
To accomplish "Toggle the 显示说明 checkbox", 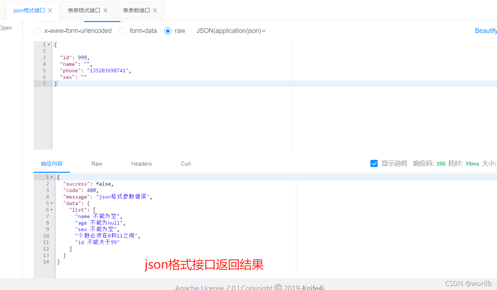I will pyautogui.click(x=374, y=163).
